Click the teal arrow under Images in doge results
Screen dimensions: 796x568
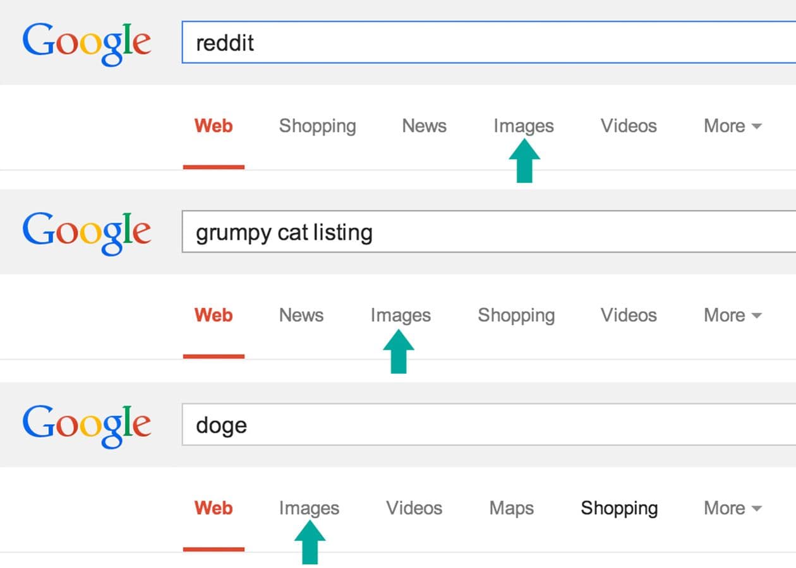pos(310,542)
